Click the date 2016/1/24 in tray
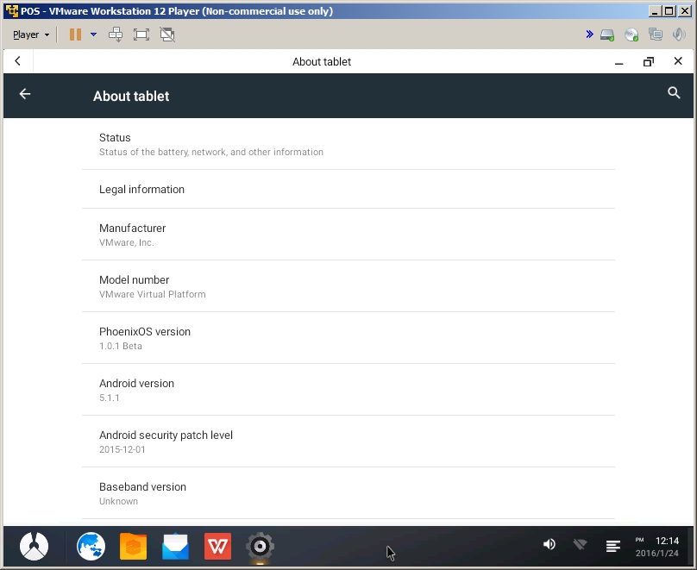The height and width of the screenshot is (570, 697). click(657, 554)
